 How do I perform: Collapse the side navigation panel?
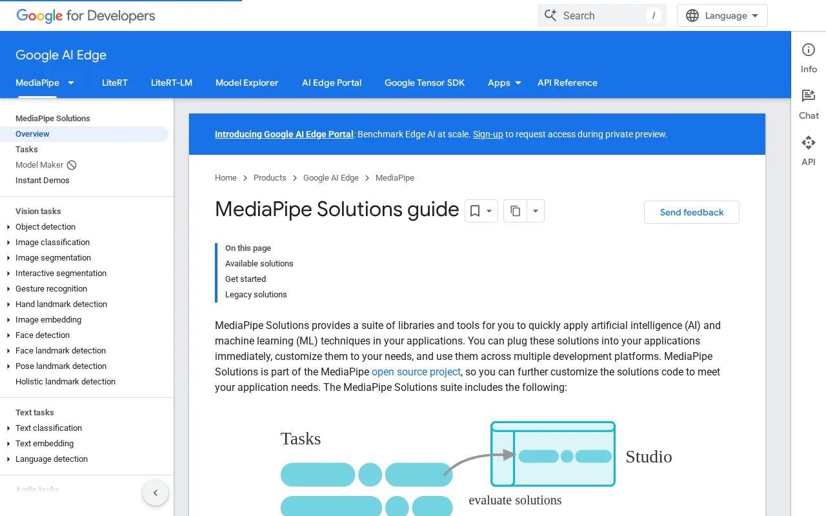click(156, 493)
